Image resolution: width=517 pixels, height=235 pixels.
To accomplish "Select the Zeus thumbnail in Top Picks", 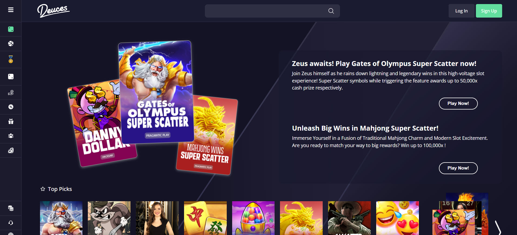I will [x=61, y=218].
